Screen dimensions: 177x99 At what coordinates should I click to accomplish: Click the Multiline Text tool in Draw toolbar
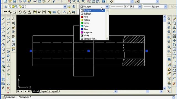click(x=3, y=88)
